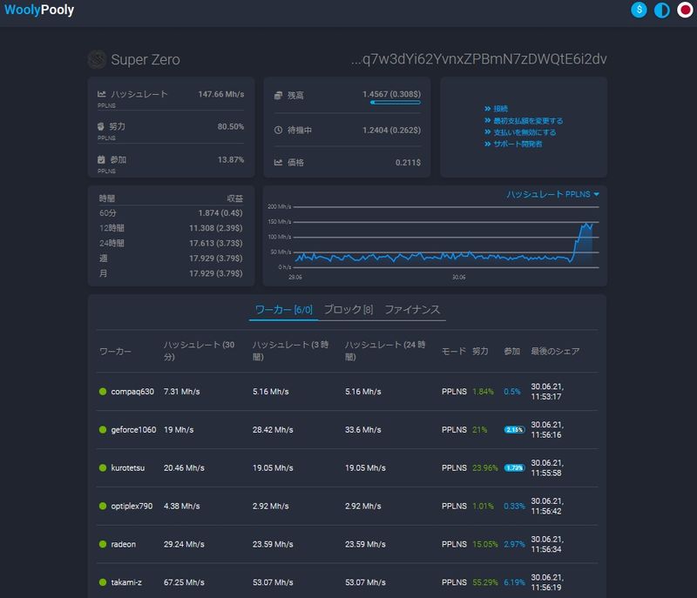Screen dimensions: 697x598
Task: Open the currency dollar selector icon
Action: point(639,10)
